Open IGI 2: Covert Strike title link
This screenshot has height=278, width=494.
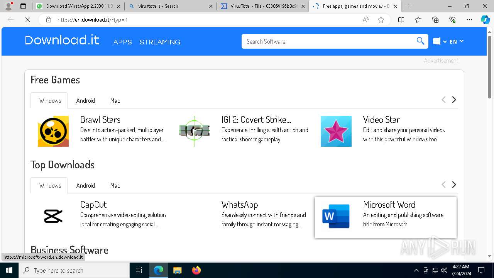click(256, 120)
